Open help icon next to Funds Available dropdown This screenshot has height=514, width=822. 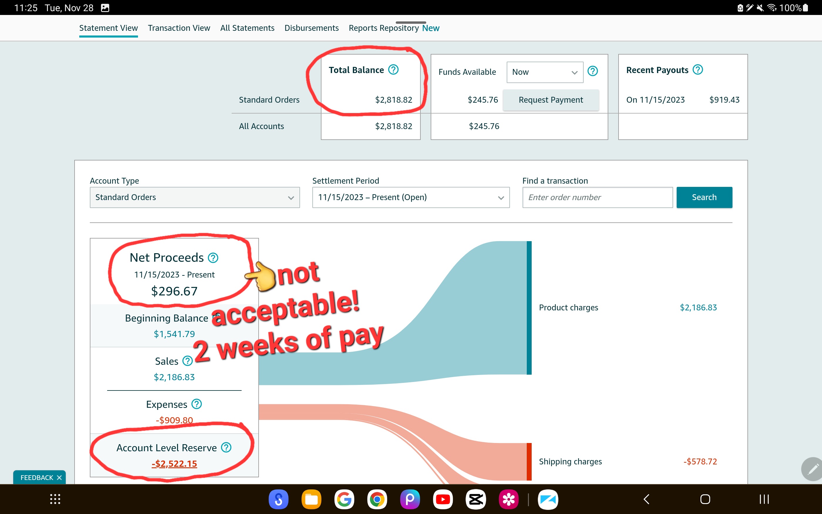[593, 71]
